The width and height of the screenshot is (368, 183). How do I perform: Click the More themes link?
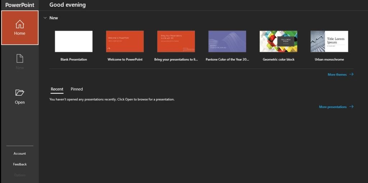tap(337, 74)
